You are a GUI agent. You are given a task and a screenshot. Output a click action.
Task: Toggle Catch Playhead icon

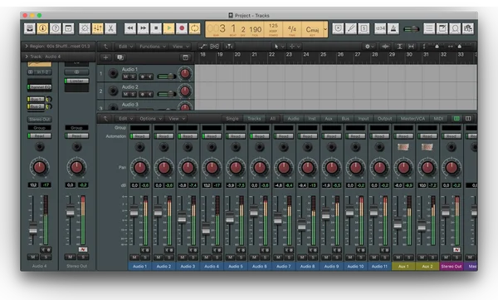coord(229,47)
